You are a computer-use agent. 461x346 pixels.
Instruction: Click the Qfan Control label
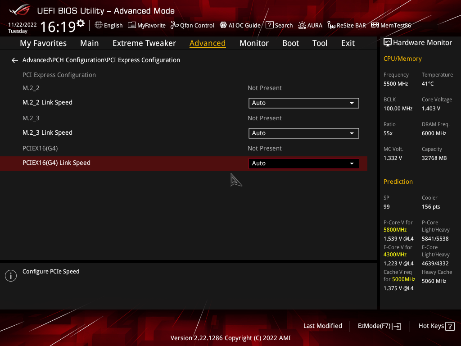(197, 26)
